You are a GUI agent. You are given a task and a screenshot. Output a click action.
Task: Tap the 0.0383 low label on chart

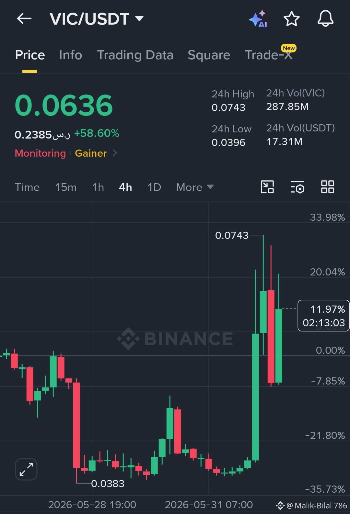108,484
